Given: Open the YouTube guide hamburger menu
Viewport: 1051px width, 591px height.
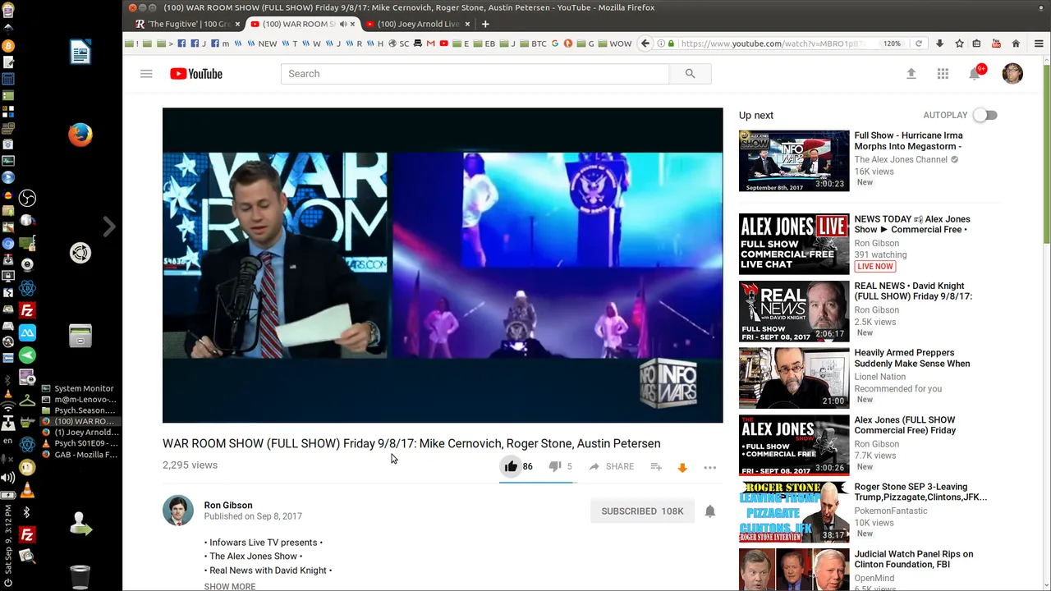Looking at the screenshot, I should pyautogui.click(x=146, y=74).
